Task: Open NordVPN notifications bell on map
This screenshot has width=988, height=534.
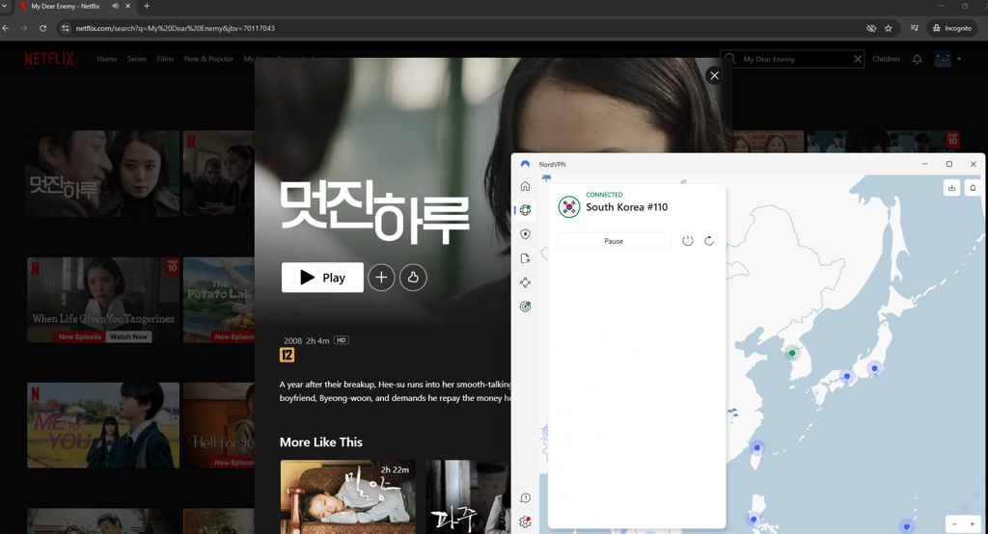Action: (x=973, y=188)
